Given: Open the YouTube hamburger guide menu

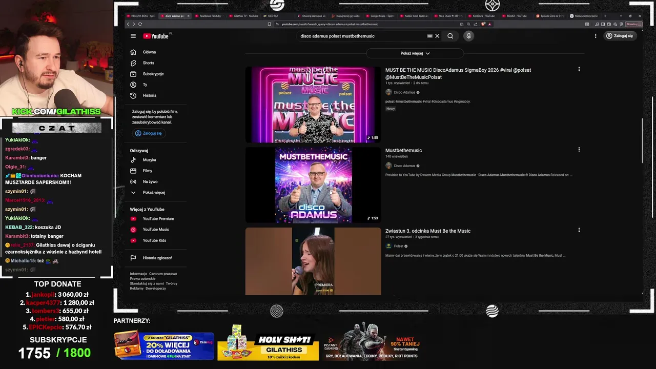Looking at the screenshot, I should 133,36.
